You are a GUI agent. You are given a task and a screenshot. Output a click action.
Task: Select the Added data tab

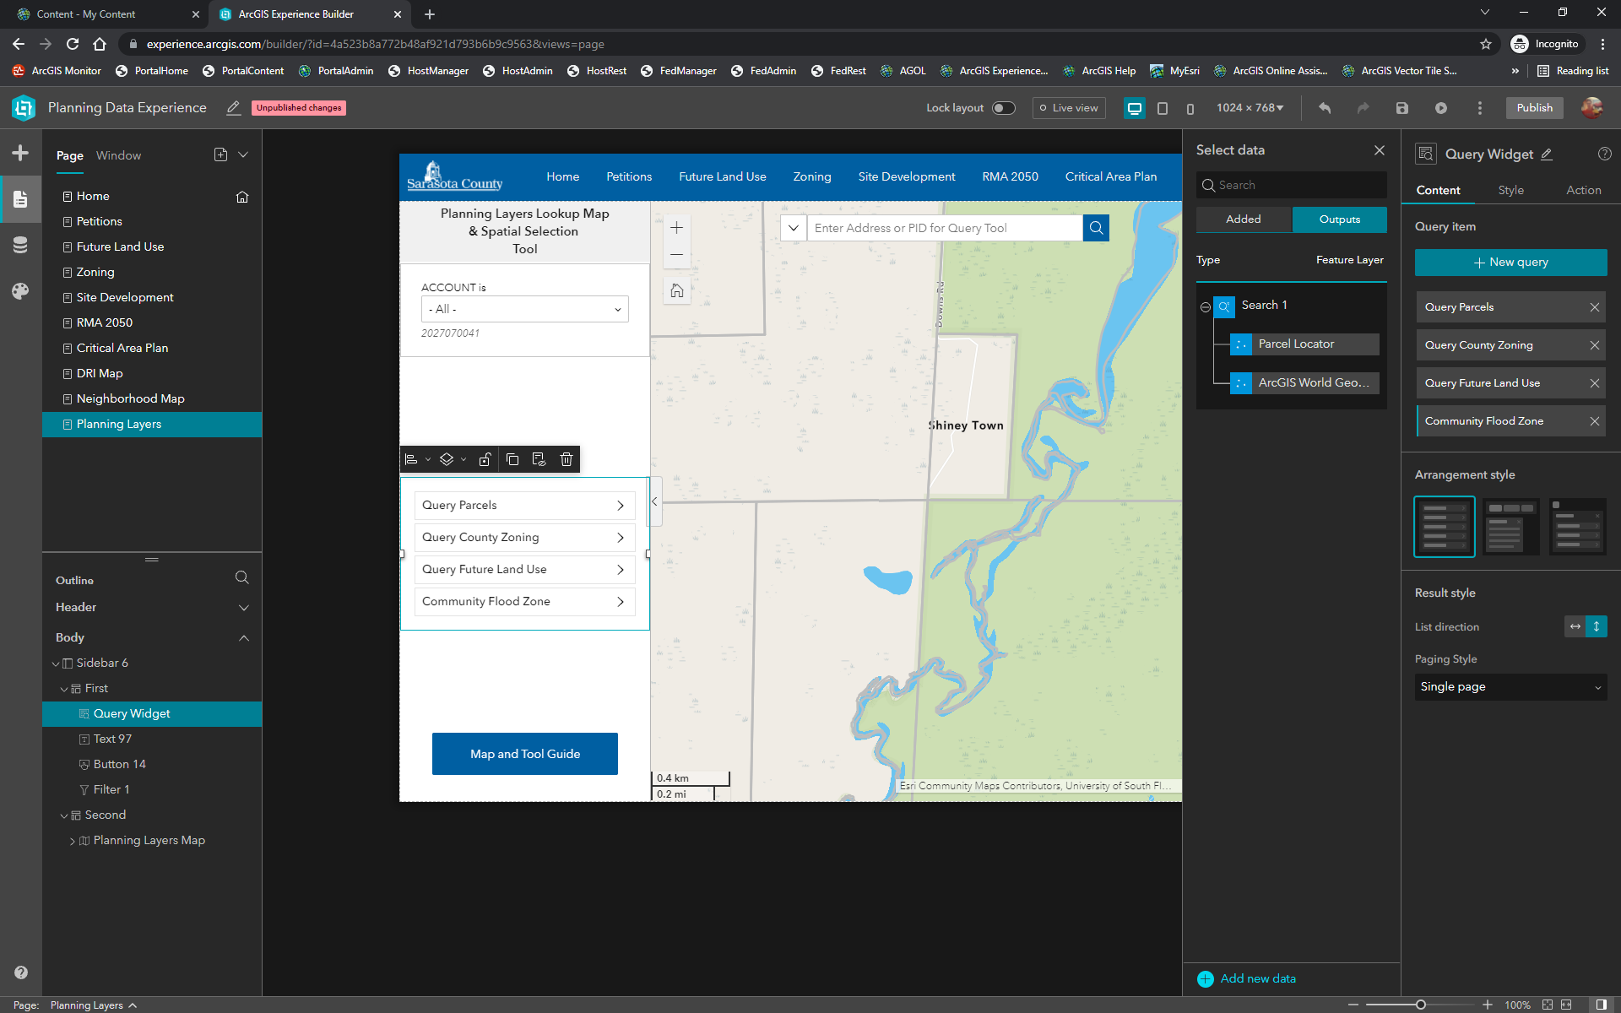click(x=1243, y=219)
